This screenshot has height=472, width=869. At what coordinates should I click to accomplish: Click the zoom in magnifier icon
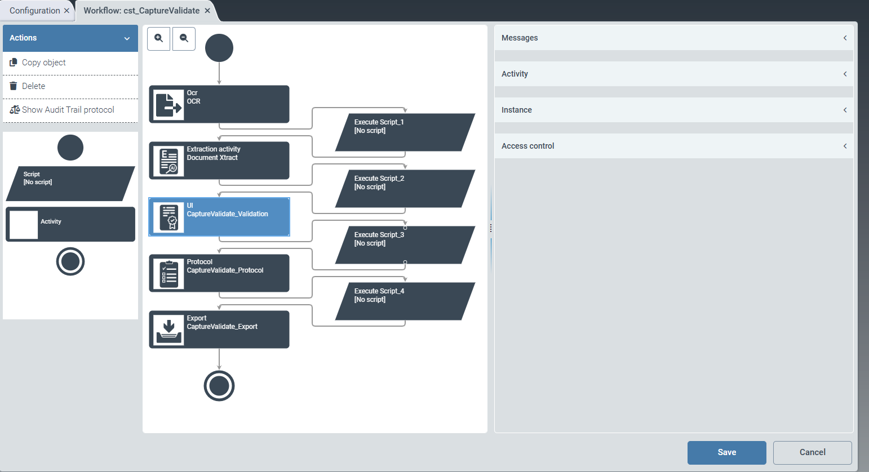point(158,38)
